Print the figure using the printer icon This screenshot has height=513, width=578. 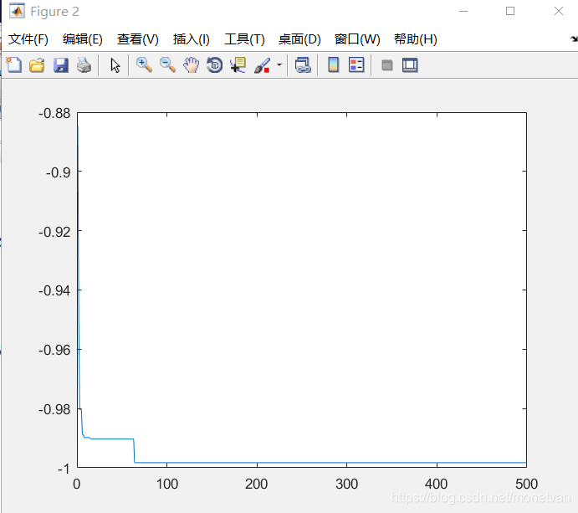tap(84, 65)
